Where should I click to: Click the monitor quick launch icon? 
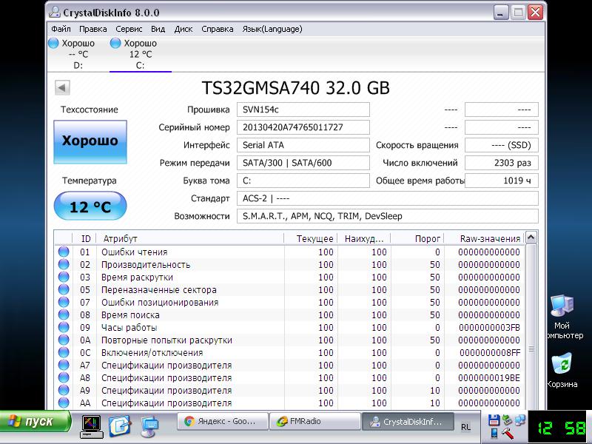point(92,425)
